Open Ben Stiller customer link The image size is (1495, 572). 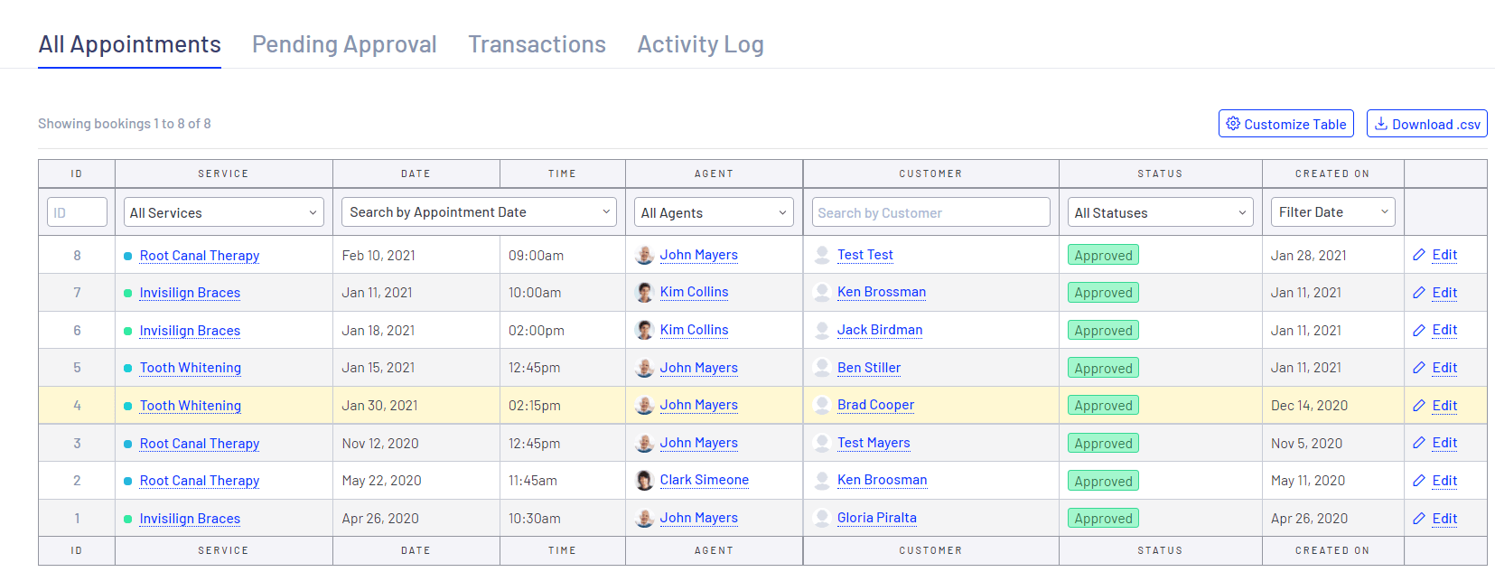pos(869,368)
